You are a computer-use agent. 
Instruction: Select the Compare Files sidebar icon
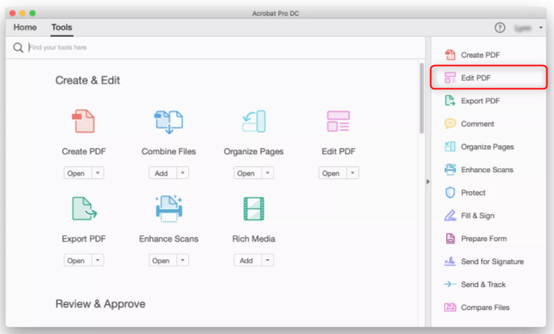(x=450, y=308)
